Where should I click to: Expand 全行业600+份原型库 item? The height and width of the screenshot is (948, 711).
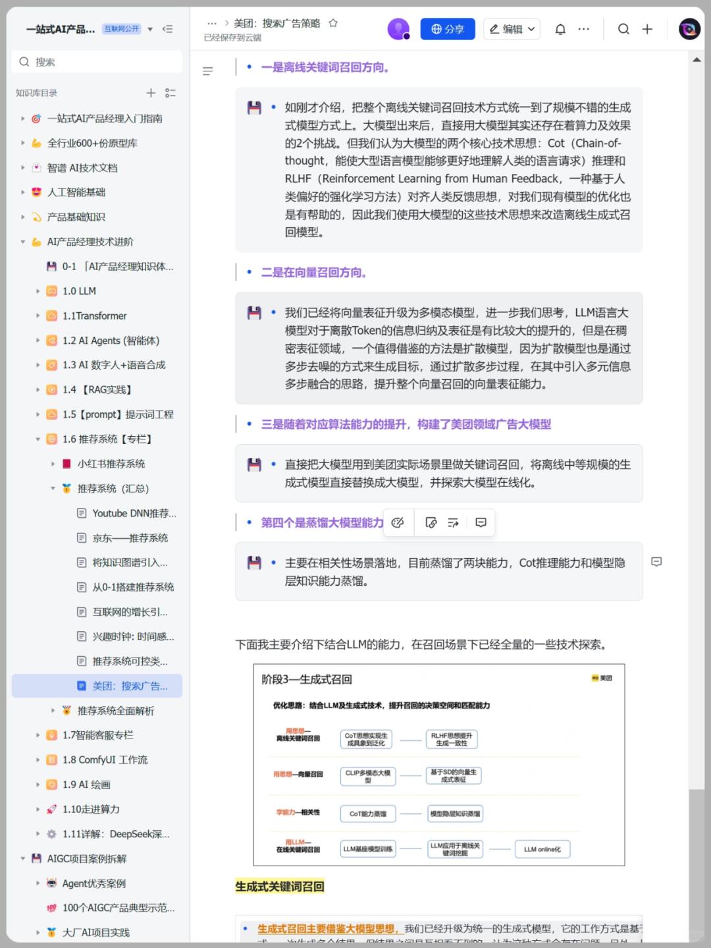pyautogui.click(x=22, y=143)
